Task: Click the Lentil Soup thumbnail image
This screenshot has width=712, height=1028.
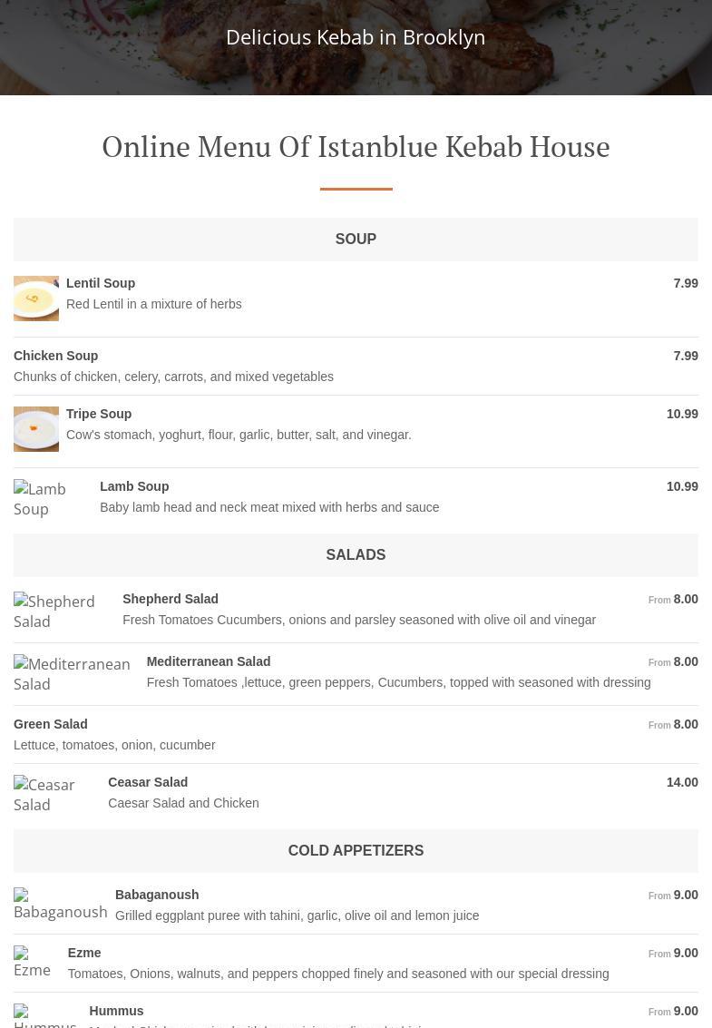Action: pyautogui.click(x=36, y=299)
